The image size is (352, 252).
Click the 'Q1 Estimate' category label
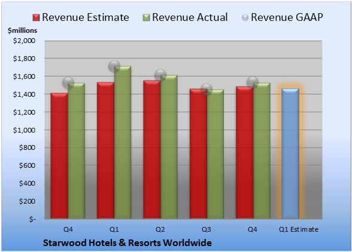pyautogui.click(x=299, y=229)
